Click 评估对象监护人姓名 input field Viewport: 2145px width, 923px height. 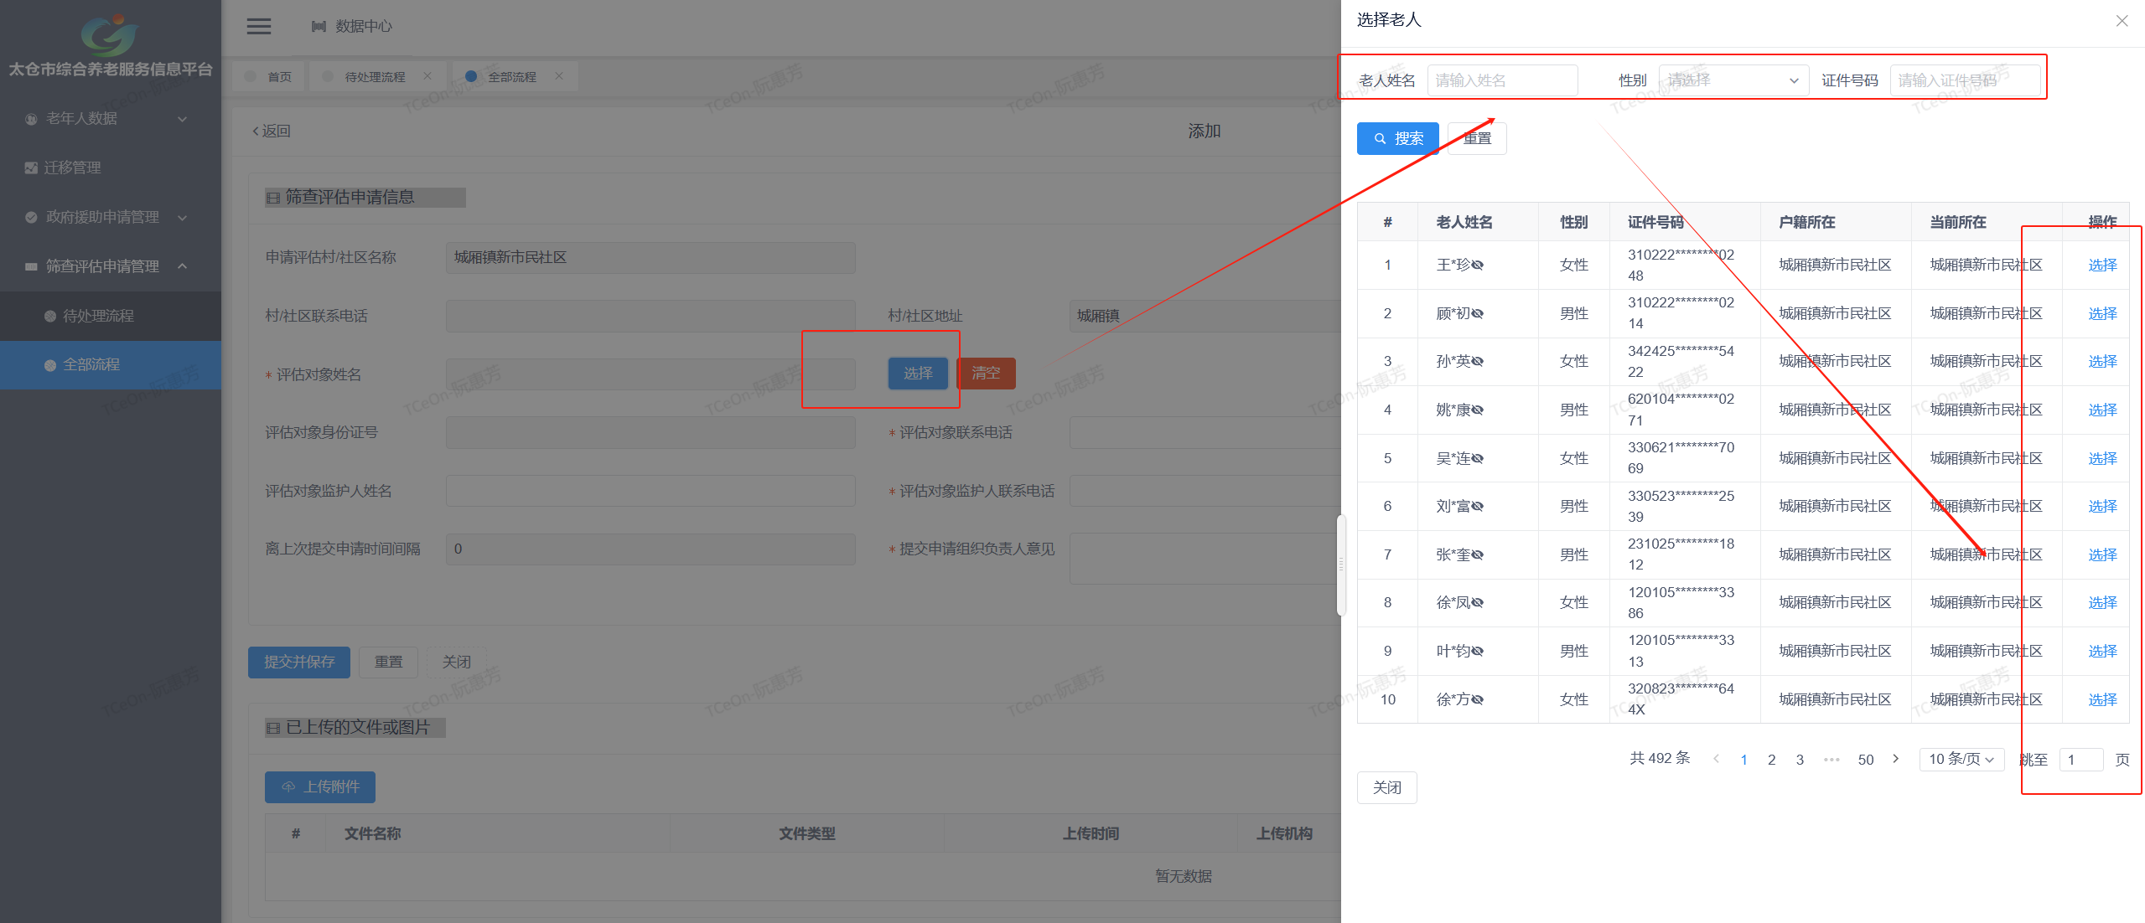pos(650,491)
